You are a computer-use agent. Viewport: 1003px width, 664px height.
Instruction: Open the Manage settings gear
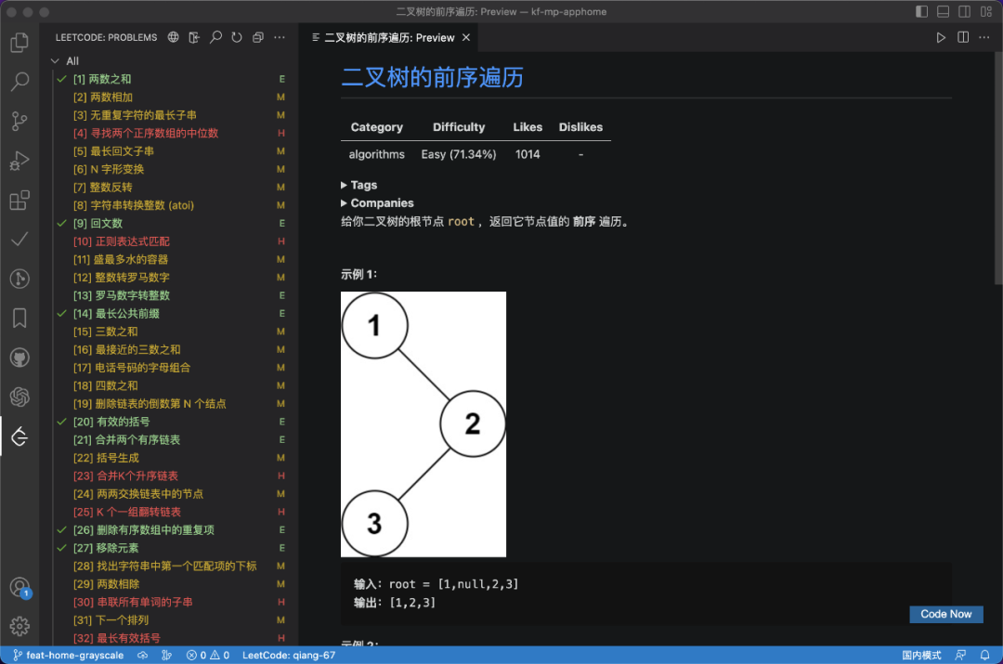click(x=20, y=626)
